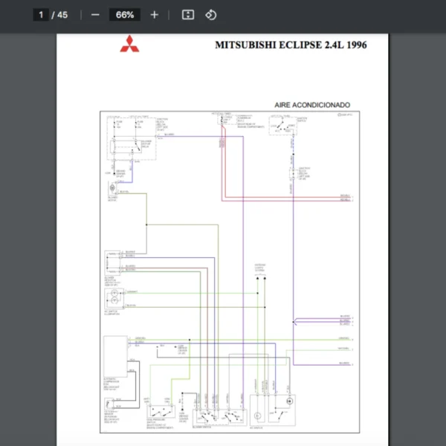The width and height of the screenshot is (446, 446).
Task: Click the AIRE ACONDICIONADO heading
Action: [312, 105]
